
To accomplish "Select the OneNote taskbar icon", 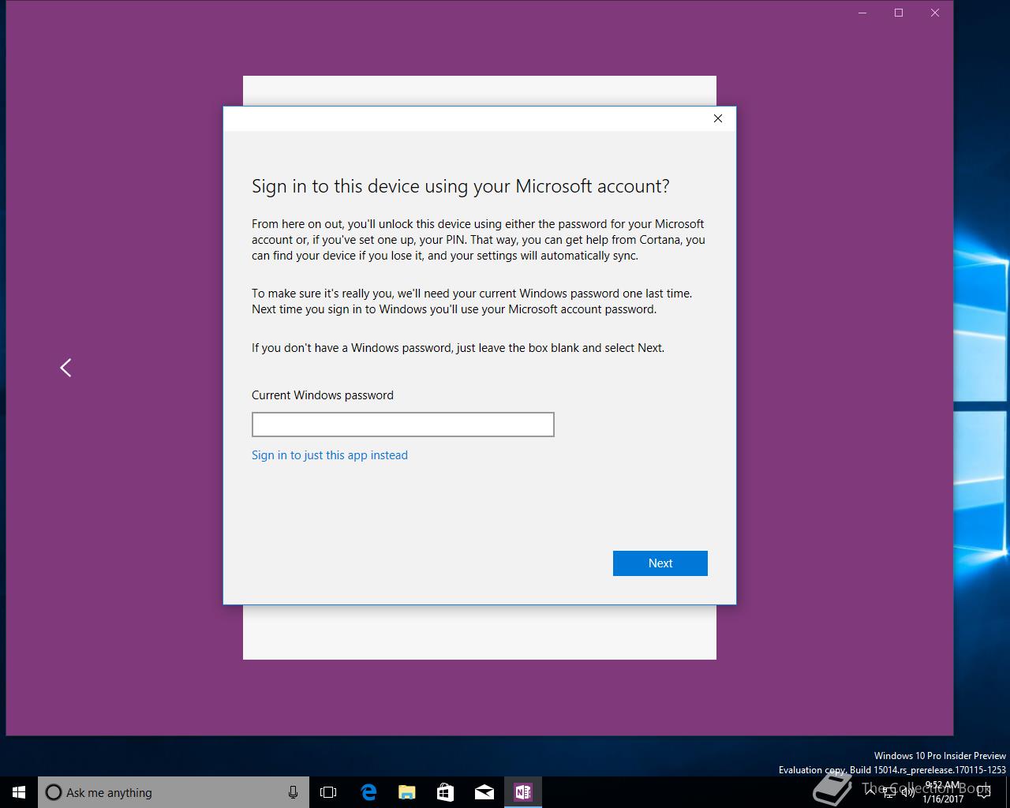I will click(523, 792).
